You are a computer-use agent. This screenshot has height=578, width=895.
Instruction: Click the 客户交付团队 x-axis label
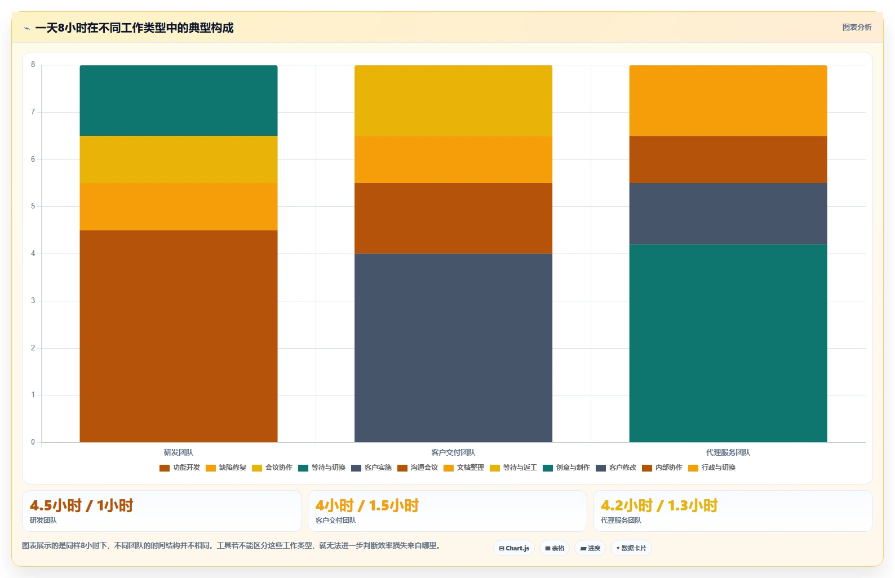[453, 452]
